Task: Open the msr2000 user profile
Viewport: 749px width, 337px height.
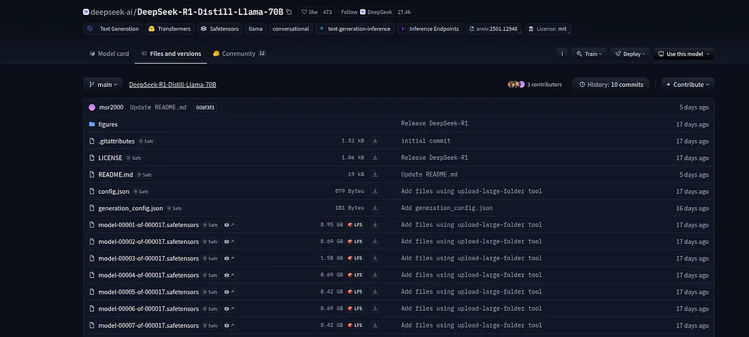Action: click(x=111, y=107)
